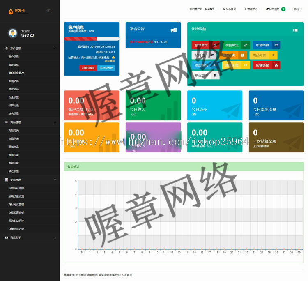The height and width of the screenshot is (281, 308).
Task: Click 结算模式 in the footer
Action: point(92,275)
